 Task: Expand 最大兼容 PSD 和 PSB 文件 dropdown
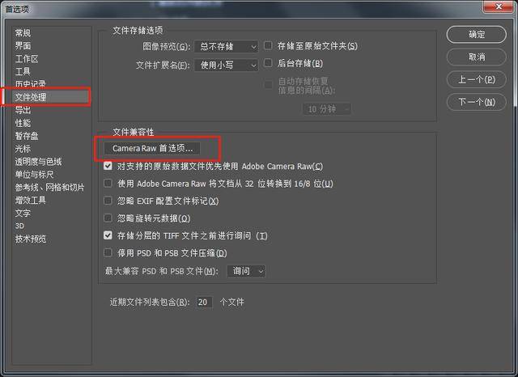[x=246, y=271]
